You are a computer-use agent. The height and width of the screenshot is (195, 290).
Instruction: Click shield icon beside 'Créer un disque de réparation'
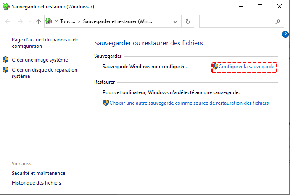5,70
